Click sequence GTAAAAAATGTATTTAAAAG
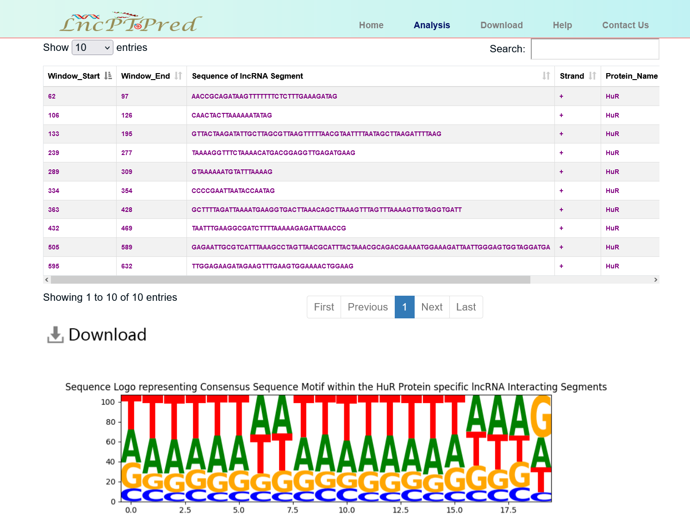The image size is (690, 528). [232, 172]
